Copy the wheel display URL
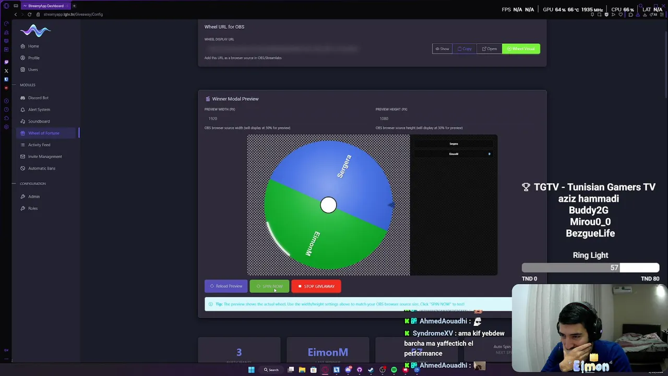 click(x=464, y=49)
